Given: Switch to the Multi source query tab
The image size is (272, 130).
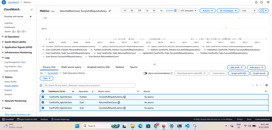Looking at the screenshot, I should tap(71, 67).
